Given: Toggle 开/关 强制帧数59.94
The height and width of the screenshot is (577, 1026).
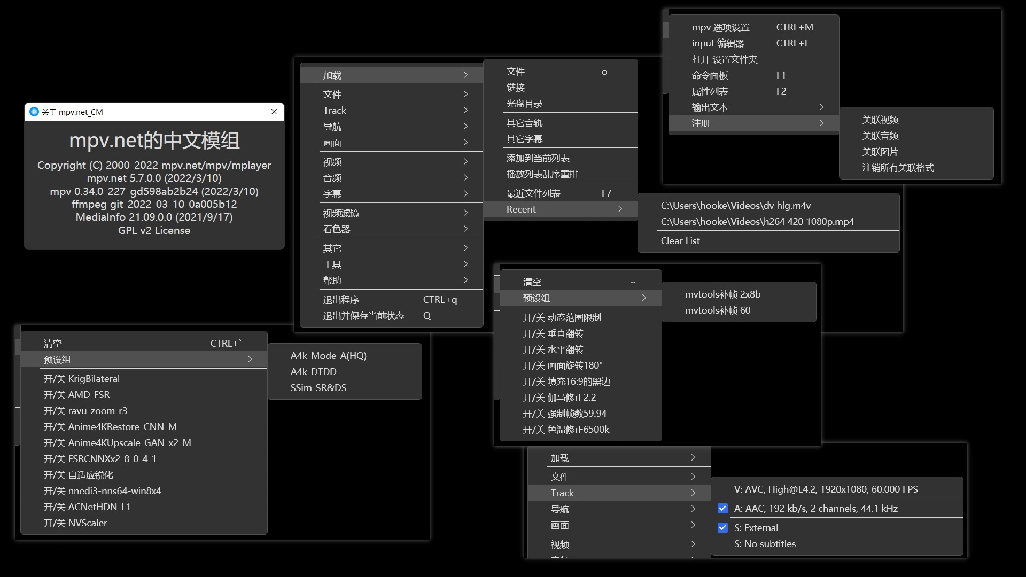Looking at the screenshot, I should pyautogui.click(x=581, y=414).
